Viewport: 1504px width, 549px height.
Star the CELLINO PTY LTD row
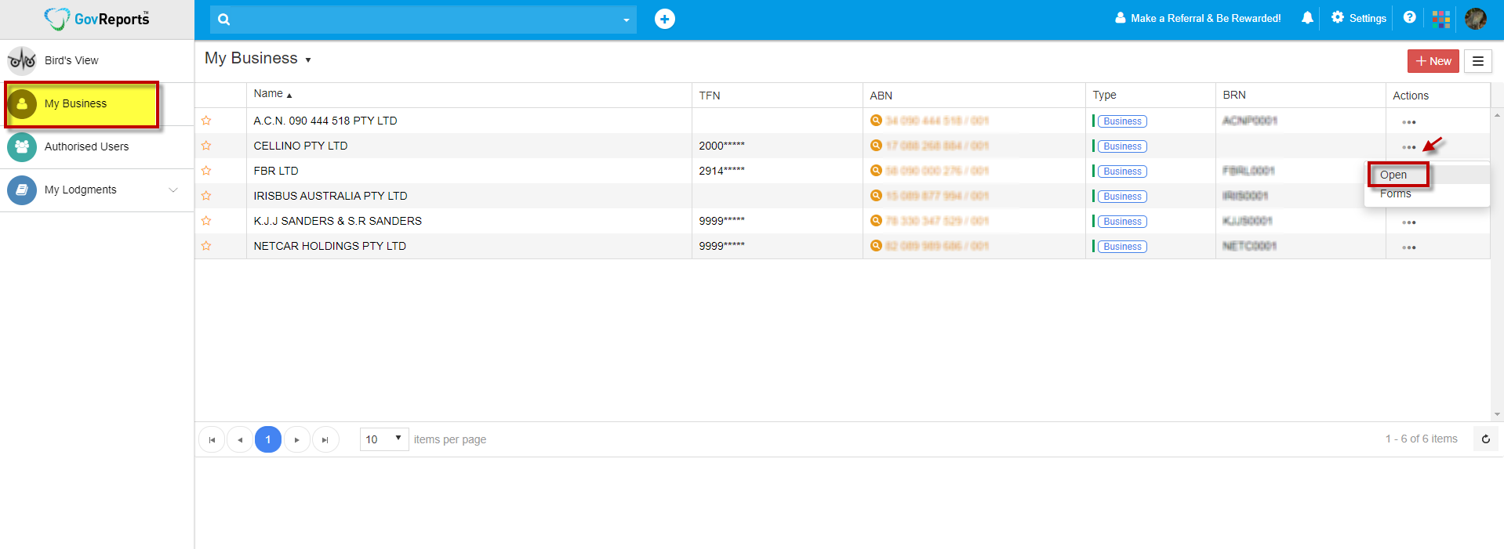[x=206, y=146]
